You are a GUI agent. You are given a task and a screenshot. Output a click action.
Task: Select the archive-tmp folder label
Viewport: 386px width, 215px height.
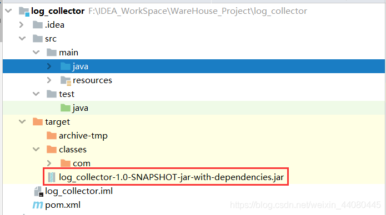click(83, 136)
